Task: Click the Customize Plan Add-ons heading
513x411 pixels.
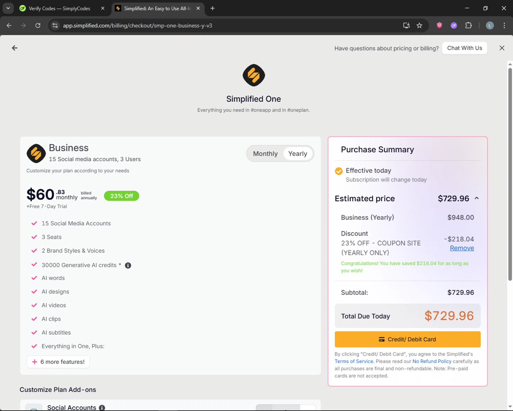Action: point(58,390)
